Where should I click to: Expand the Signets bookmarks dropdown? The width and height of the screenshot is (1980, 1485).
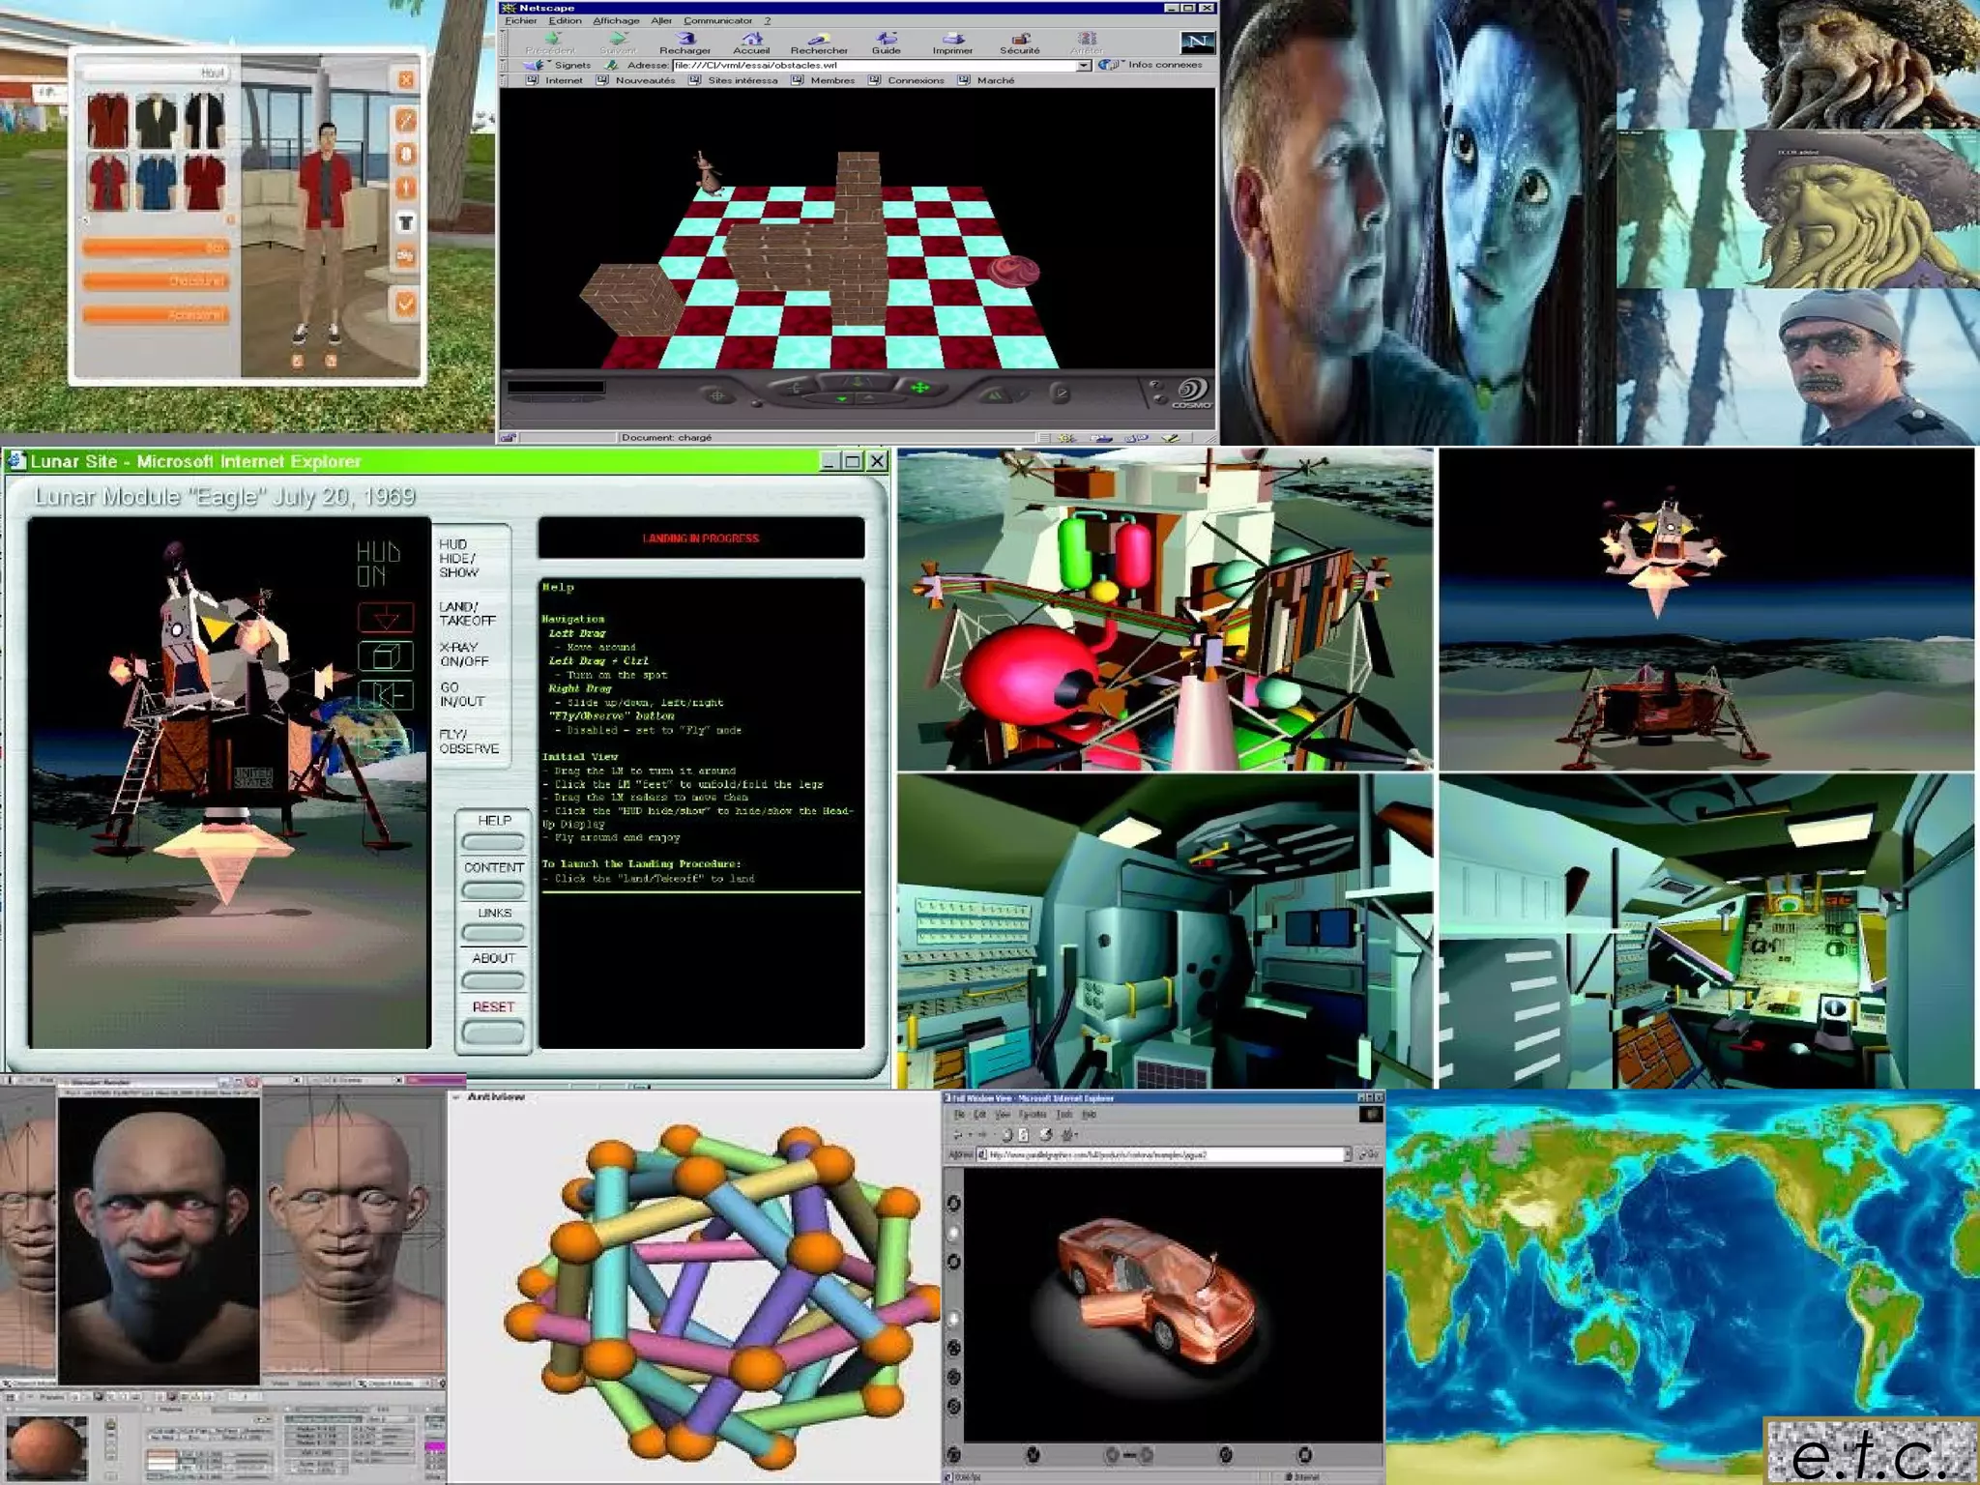click(x=562, y=66)
